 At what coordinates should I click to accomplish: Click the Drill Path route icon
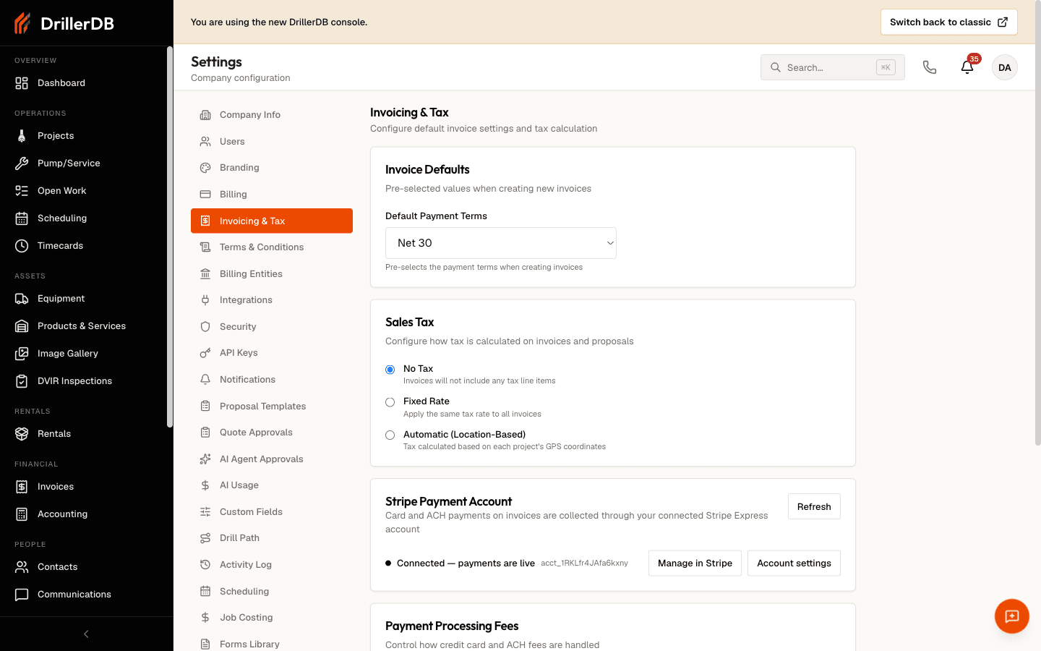pos(205,538)
